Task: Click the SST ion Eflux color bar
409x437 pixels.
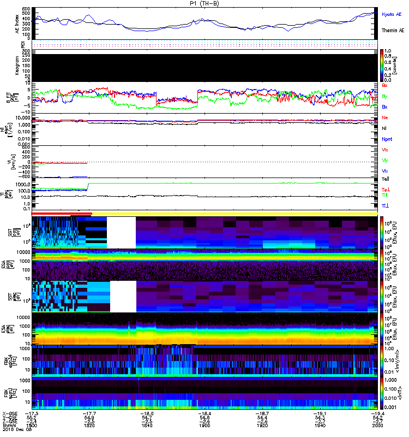Action: pyautogui.click(x=382, y=233)
